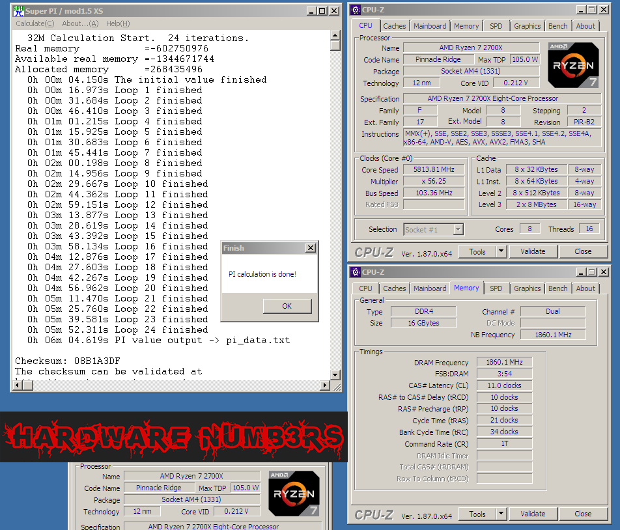Click the Checksum line 08B1A3DF in Super PI
The height and width of the screenshot is (530, 620).
(68, 361)
